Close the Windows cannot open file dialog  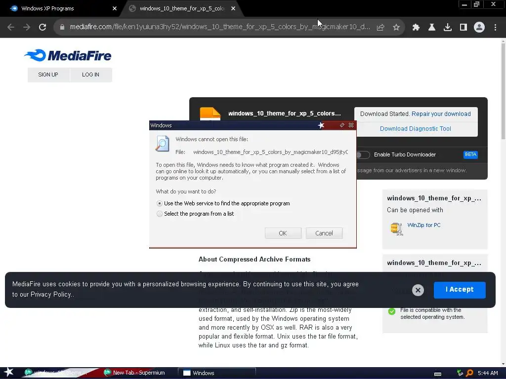point(351,125)
